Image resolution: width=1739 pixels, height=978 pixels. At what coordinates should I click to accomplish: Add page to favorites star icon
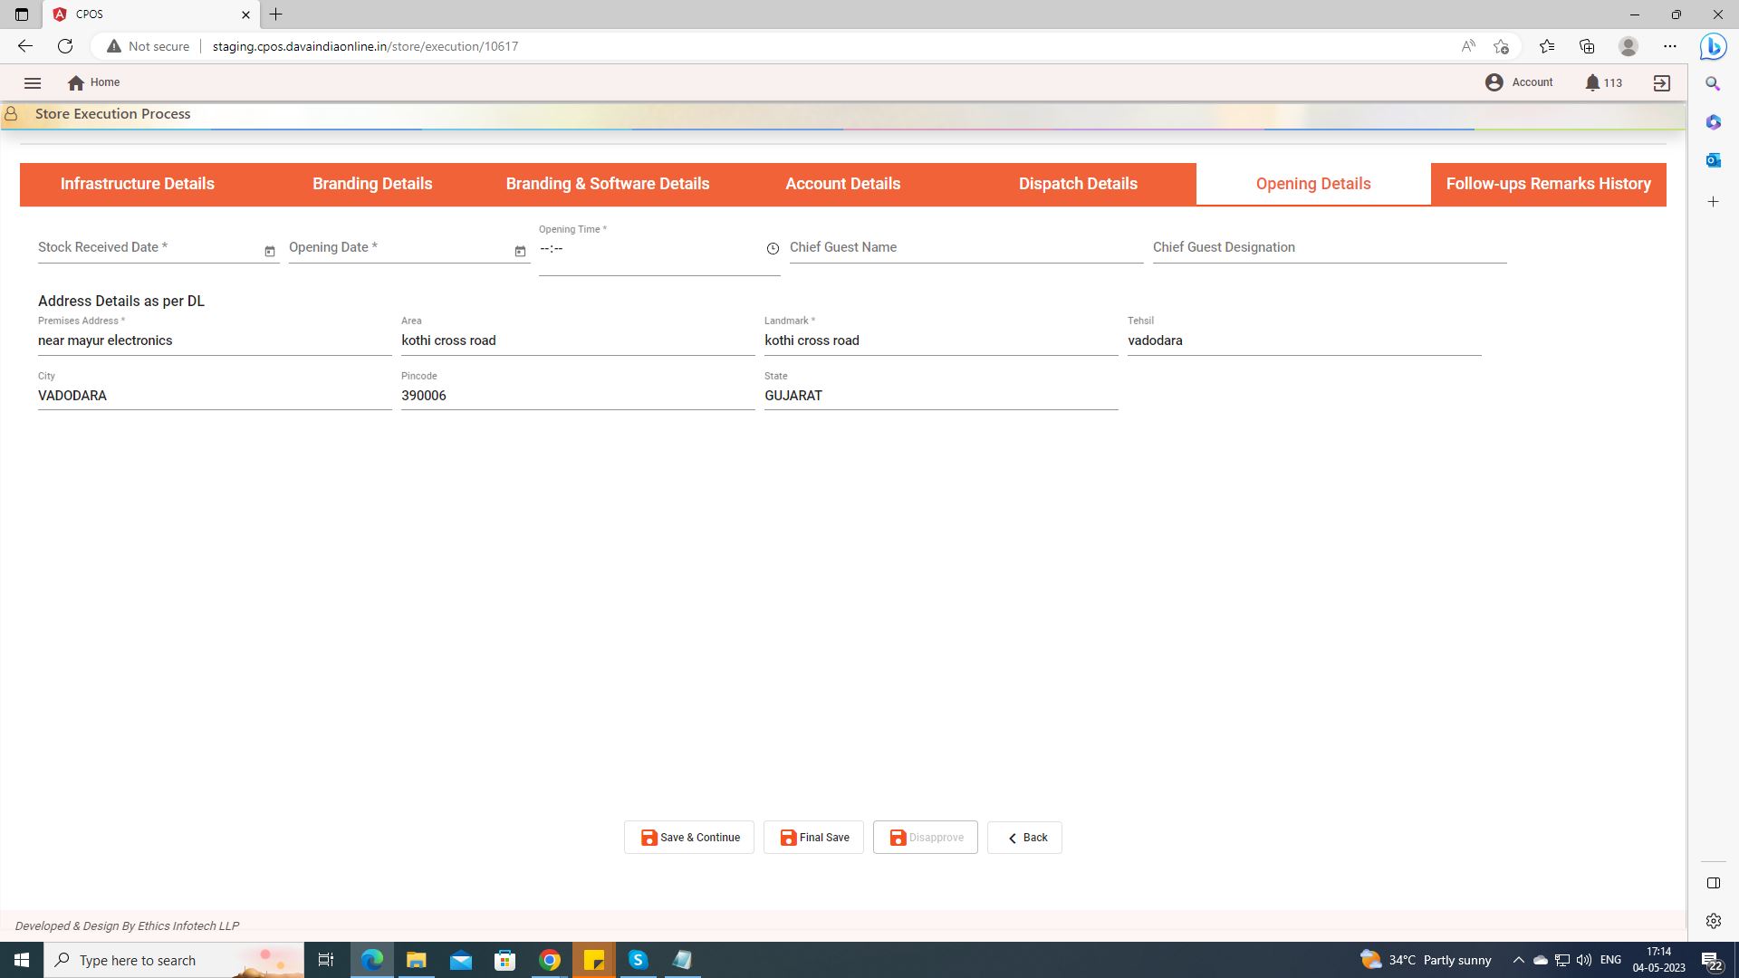(x=1501, y=46)
